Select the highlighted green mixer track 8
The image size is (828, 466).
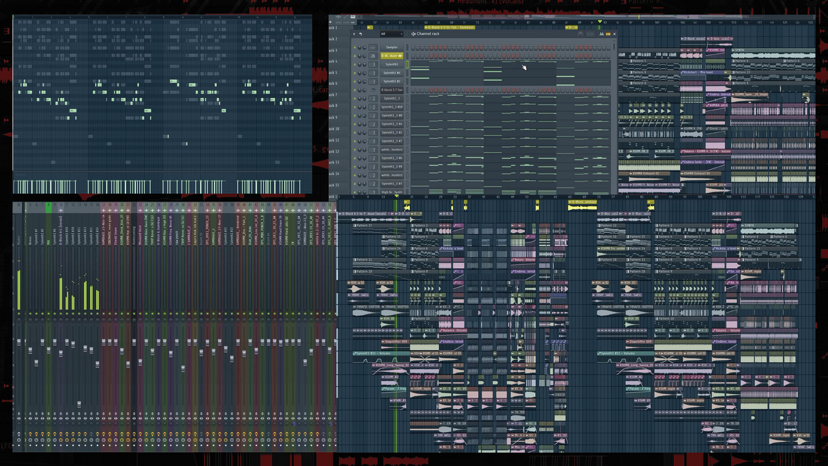(x=49, y=205)
